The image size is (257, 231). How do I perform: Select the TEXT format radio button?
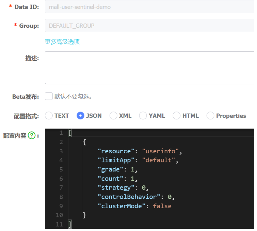pos(49,115)
